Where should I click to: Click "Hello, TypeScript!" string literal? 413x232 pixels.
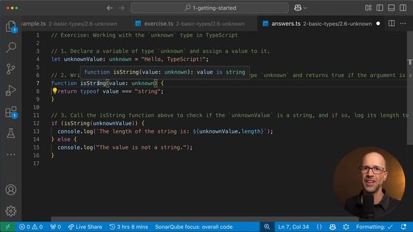(x=174, y=59)
